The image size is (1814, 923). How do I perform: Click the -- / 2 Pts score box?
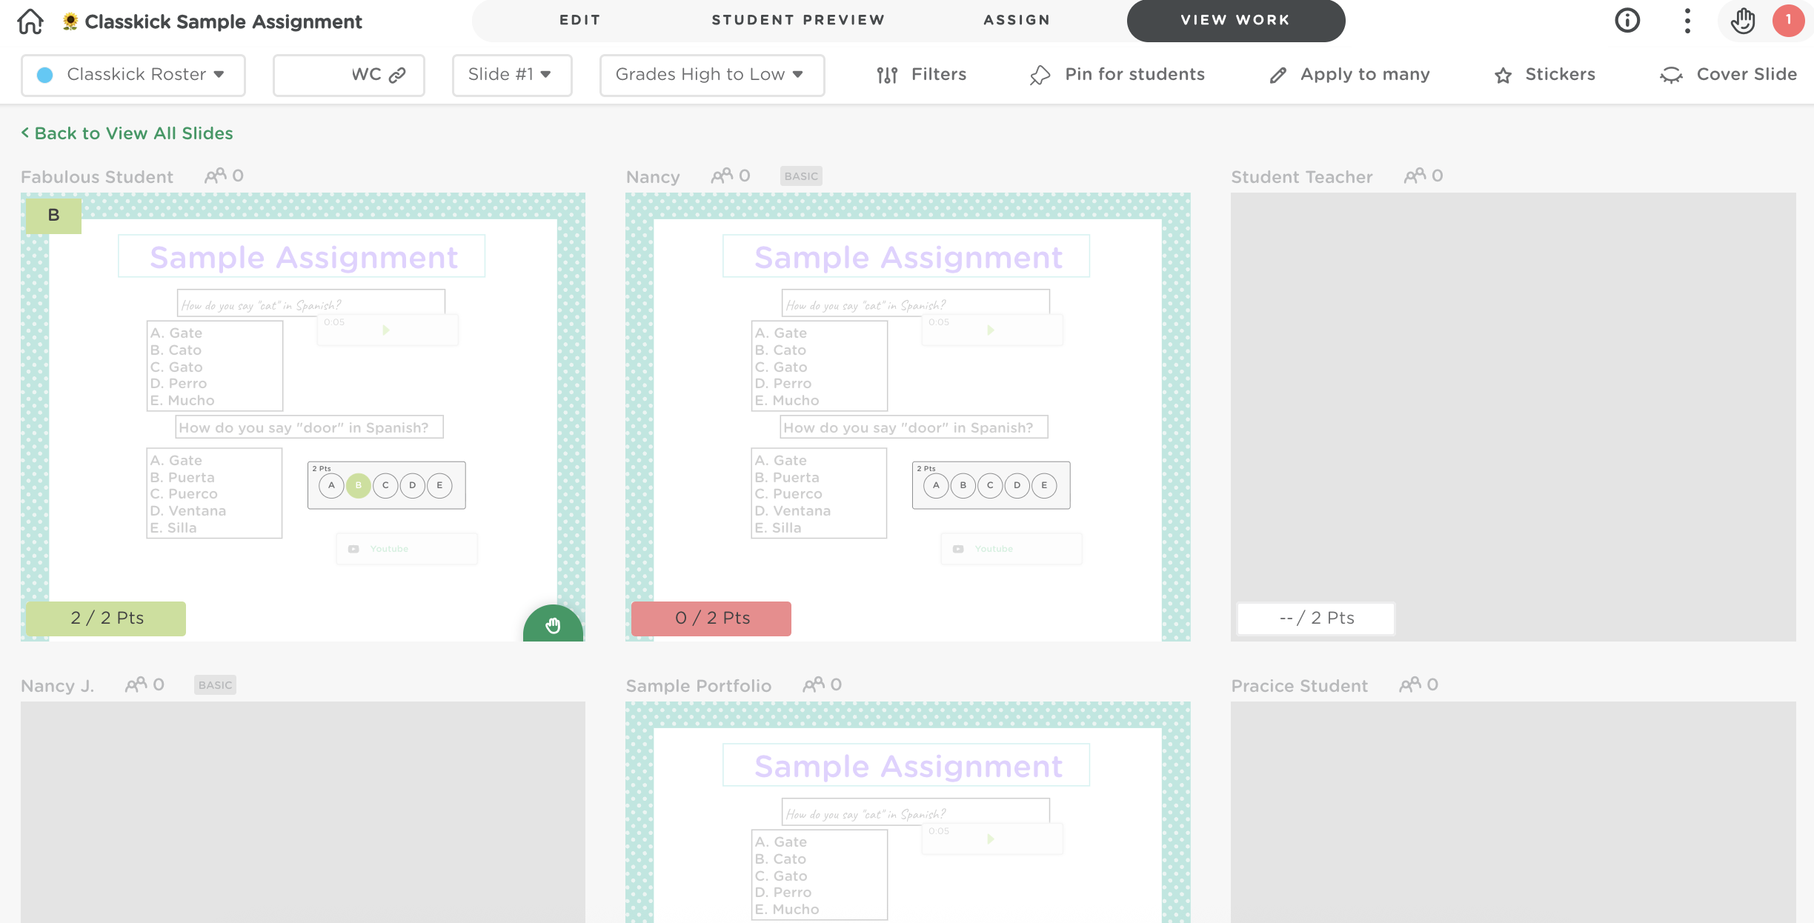click(x=1316, y=619)
